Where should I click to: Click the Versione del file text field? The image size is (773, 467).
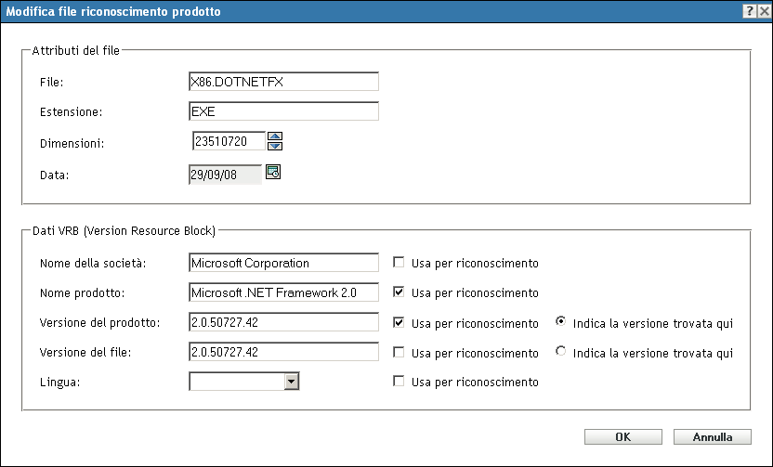282,353
